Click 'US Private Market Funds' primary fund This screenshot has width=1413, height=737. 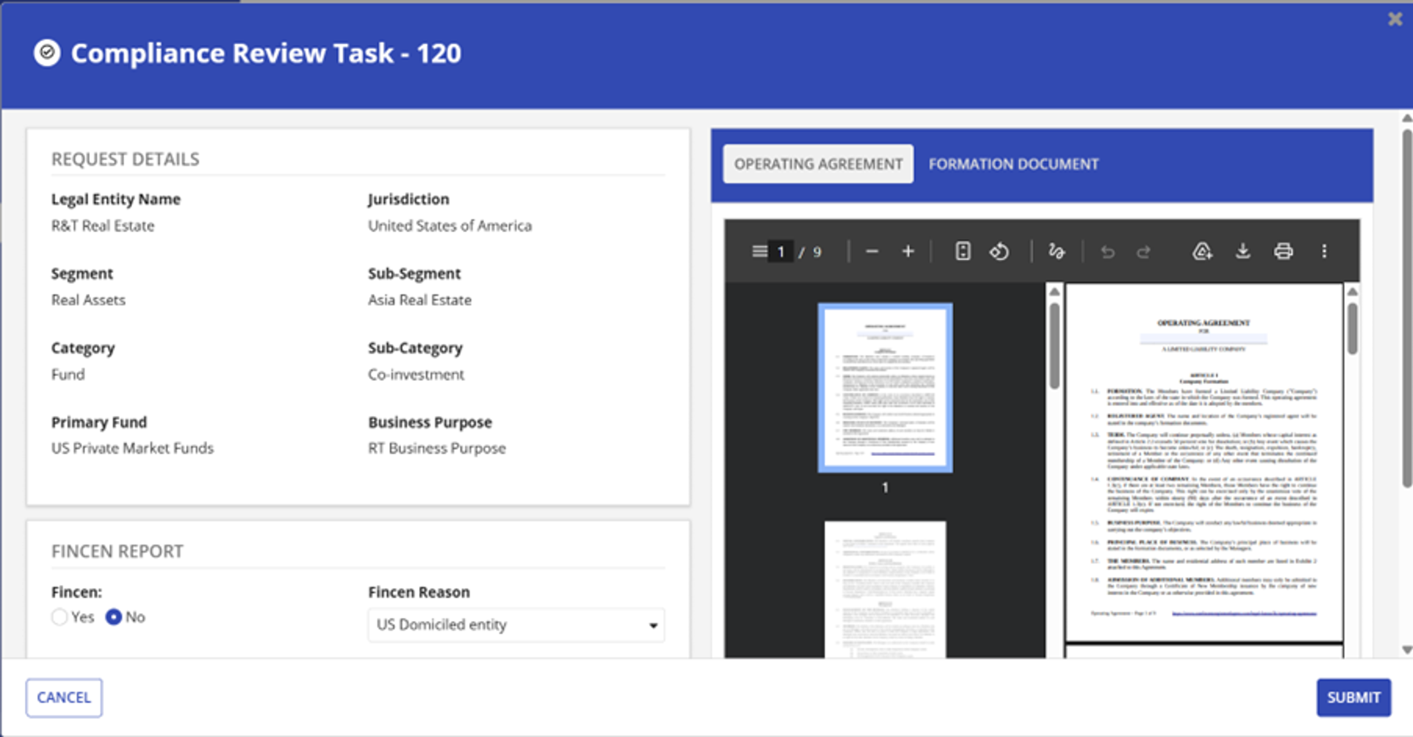132,448
